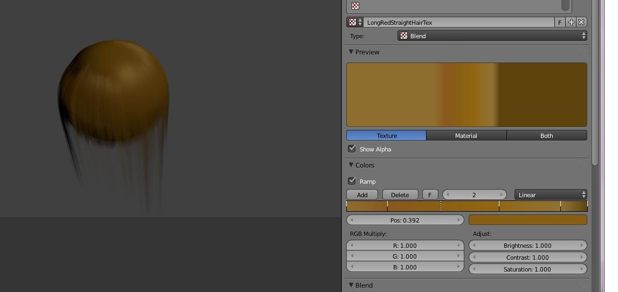Click the Colors panel drag grip
The image size is (618, 292).
point(582,164)
